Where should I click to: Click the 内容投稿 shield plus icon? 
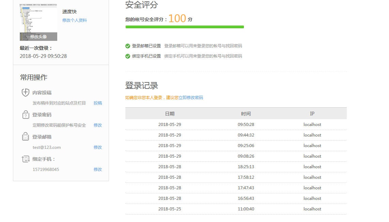[25, 93]
